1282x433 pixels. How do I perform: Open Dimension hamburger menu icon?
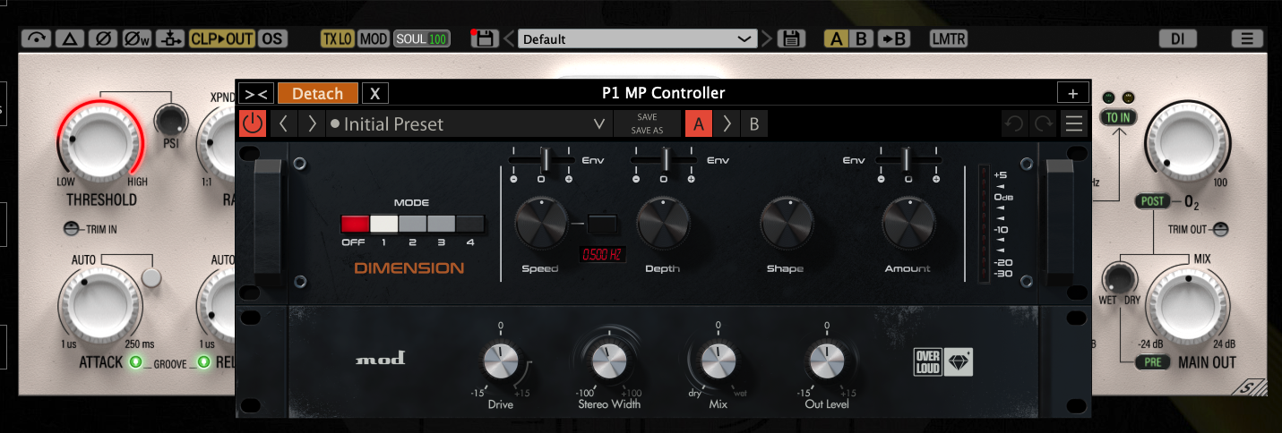click(1073, 123)
